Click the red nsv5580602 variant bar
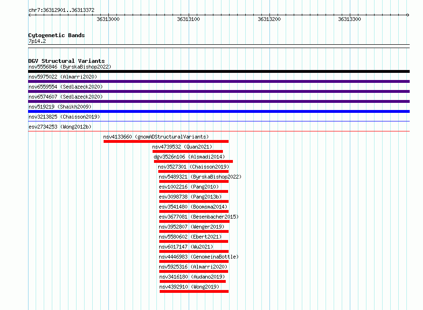This screenshot has width=423, height=310. tap(194, 241)
